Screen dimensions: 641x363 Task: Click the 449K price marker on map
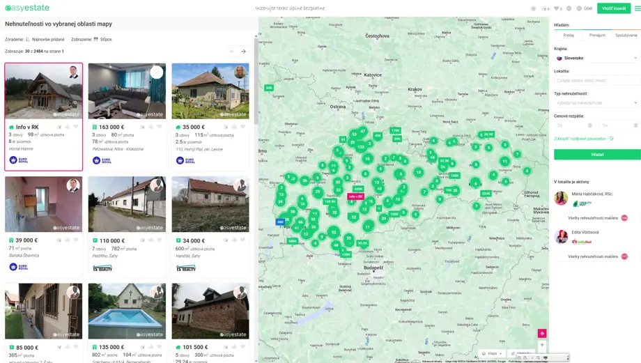(x=358, y=189)
